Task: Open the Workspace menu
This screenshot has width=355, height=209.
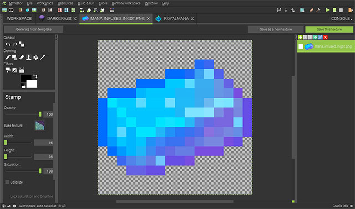Action: click(45, 3)
